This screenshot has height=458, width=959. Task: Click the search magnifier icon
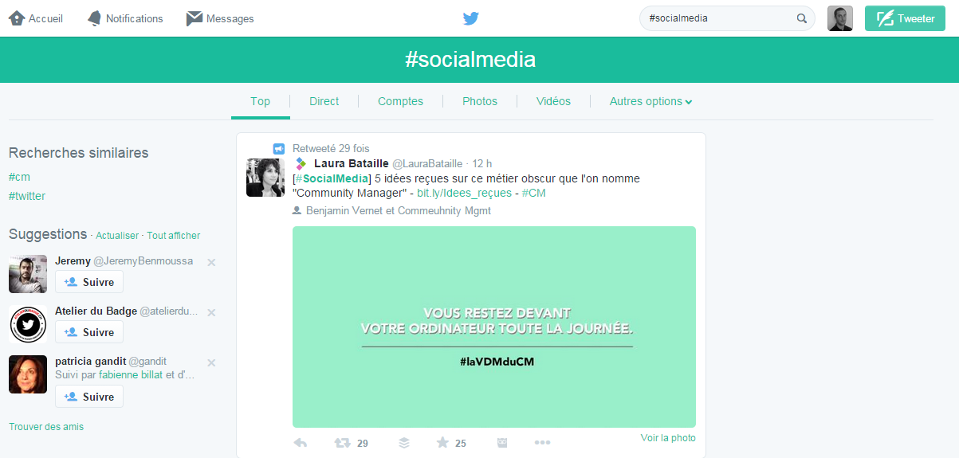tap(802, 18)
